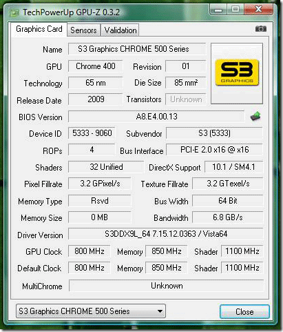Click the Default Clock value 800 MHz
This screenshot has width=283, height=332.
click(x=90, y=268)
